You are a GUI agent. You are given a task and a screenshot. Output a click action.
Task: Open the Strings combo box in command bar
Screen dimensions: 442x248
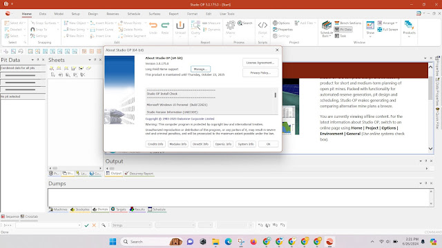click(131, 225)
